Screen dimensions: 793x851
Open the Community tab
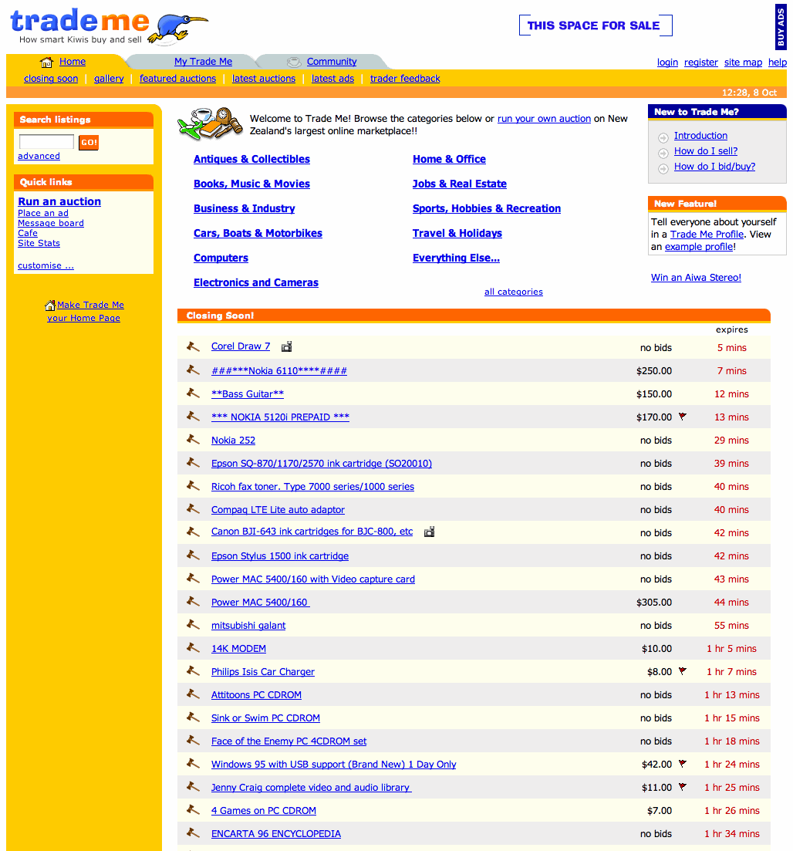click(x=332, y=62)
